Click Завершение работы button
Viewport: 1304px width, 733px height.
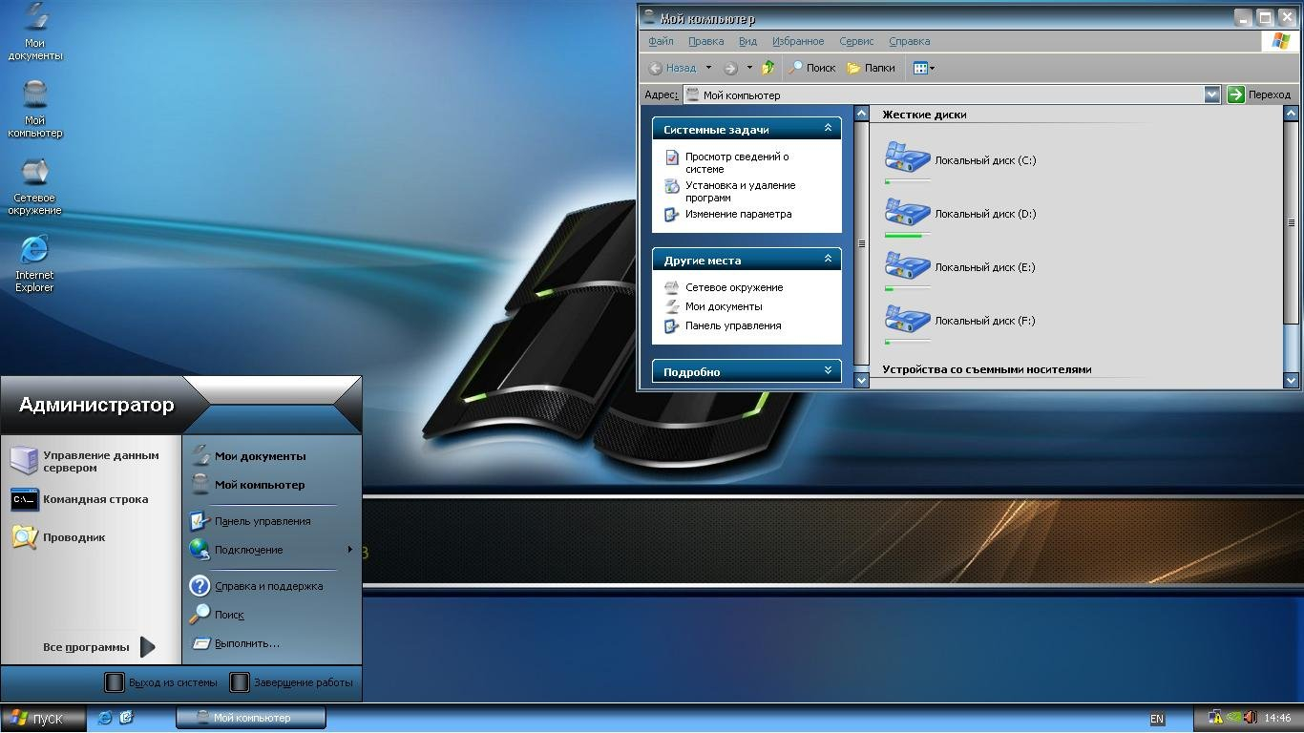click(292, 682)
